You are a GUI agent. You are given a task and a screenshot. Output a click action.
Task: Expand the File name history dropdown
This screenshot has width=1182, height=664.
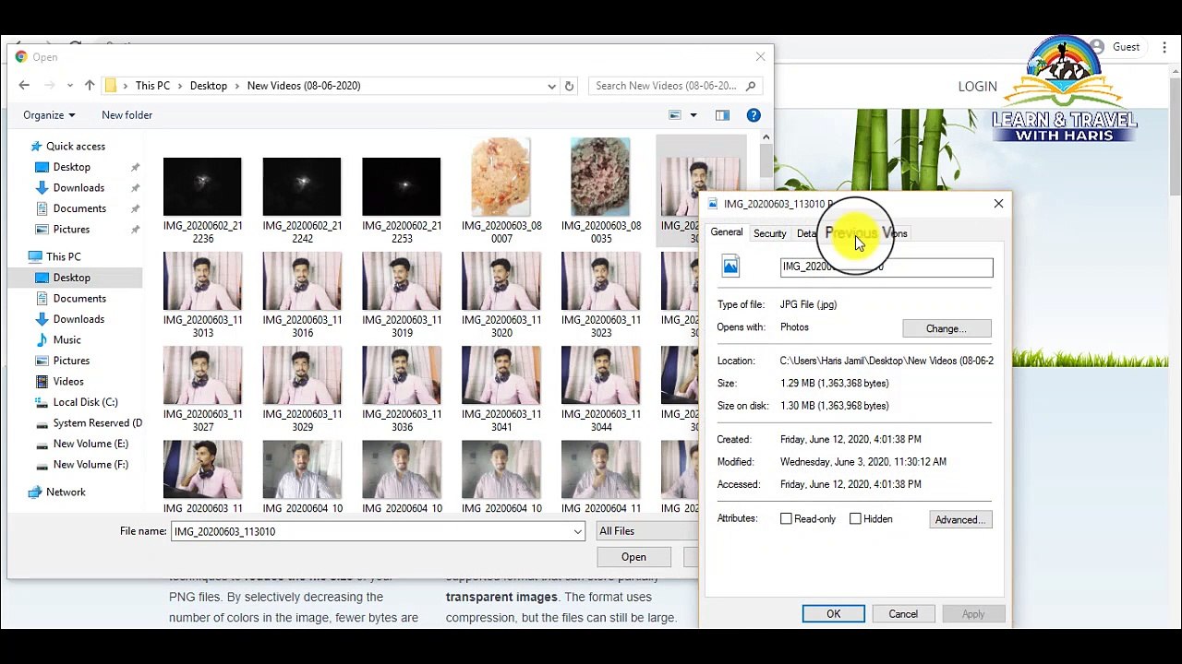pos(577,532)
